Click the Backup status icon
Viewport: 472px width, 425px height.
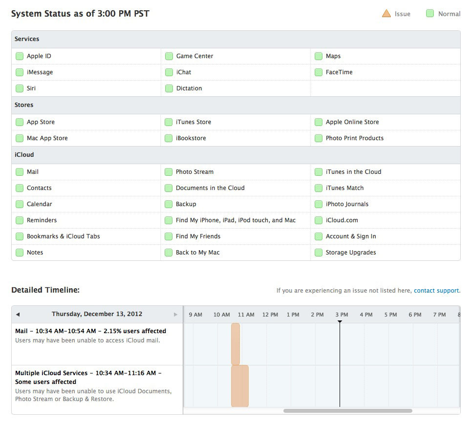169,204
